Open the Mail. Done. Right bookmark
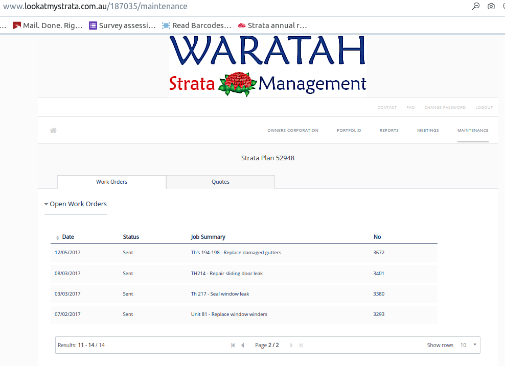 pos(48,26)
